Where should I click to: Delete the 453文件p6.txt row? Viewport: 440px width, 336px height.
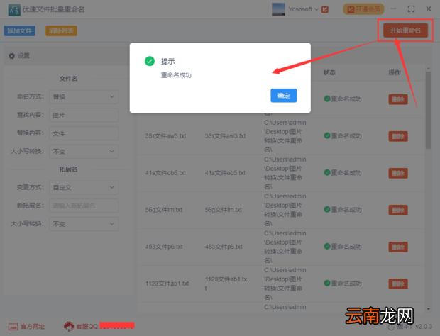click(x=398, y=247)
